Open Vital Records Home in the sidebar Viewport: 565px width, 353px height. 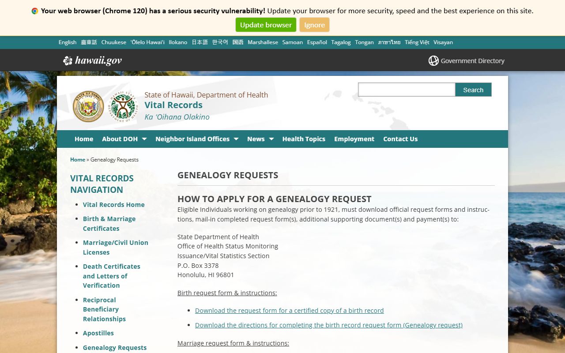point(114,205)
